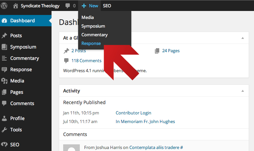Open the SEO menu in admin bar
254x151 pixels.
pos(107,6)
